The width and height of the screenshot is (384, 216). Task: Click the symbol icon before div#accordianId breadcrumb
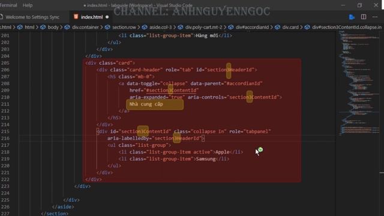[x=230, y=27]
